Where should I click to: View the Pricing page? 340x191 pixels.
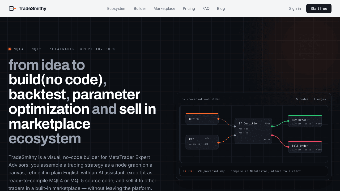pyautogui.click(x=189, y=8)
